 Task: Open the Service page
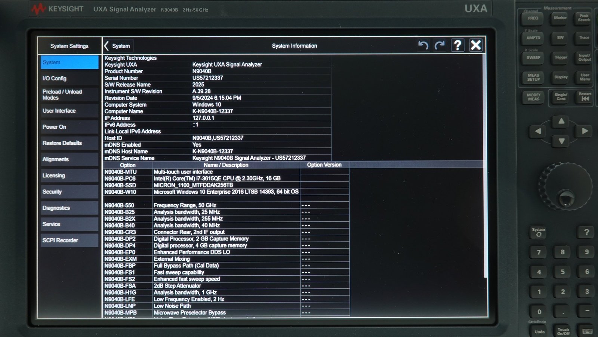pyautogui.click(x=70, y=224)
